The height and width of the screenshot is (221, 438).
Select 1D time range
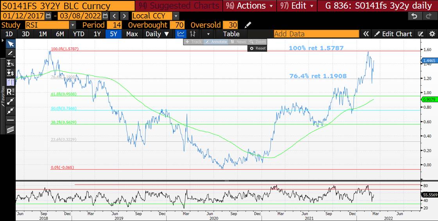9,34
